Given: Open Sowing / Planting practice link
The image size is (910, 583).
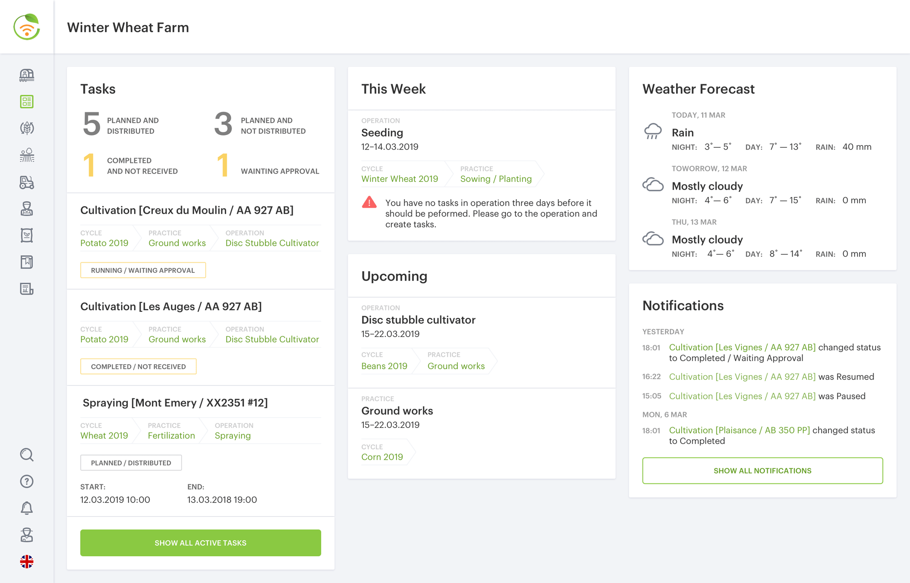Looking at the screenshot, I should (495, 179).
